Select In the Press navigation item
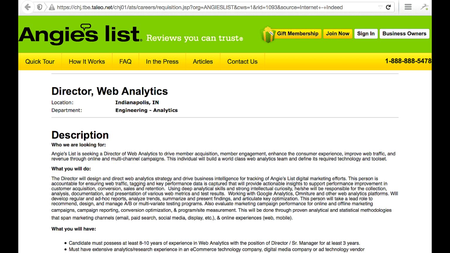This screenshot has height=253, width=450. pos(162,61)
